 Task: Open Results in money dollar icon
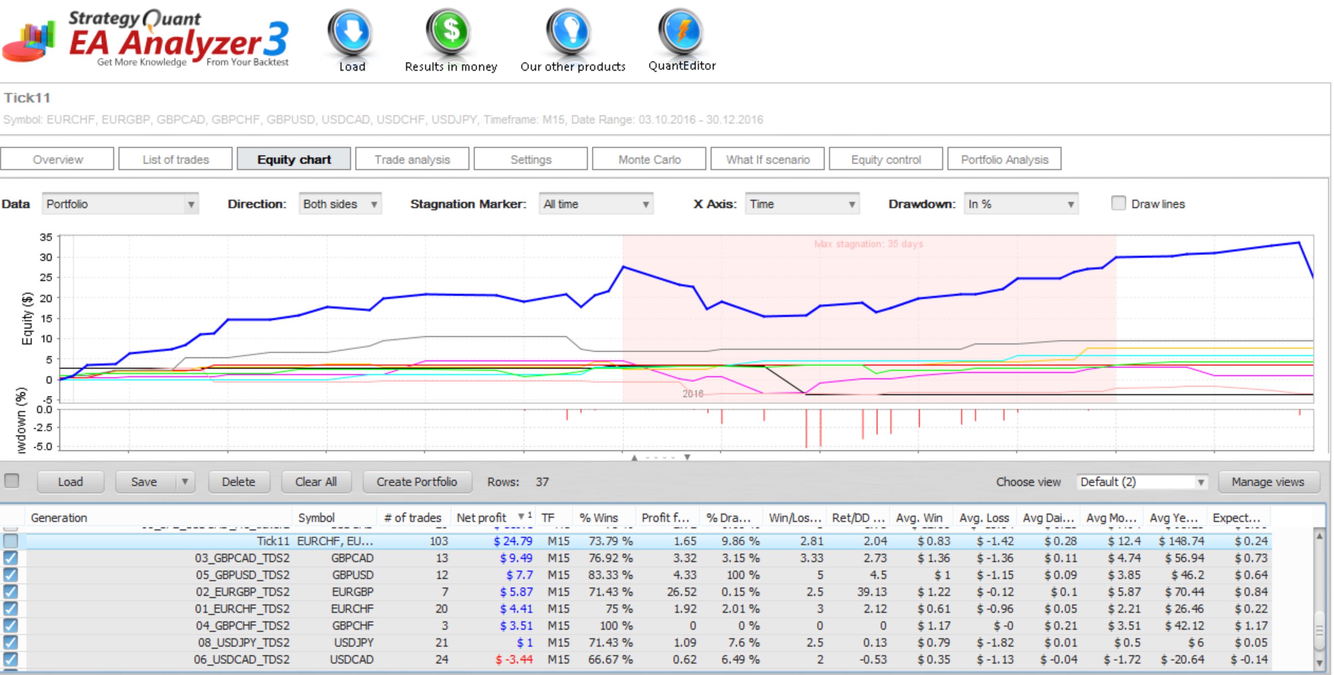[450, 31]
